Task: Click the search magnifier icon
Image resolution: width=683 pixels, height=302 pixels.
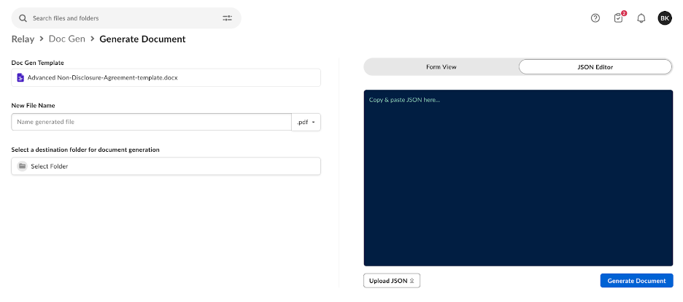Action: click(x=23, y=18)
